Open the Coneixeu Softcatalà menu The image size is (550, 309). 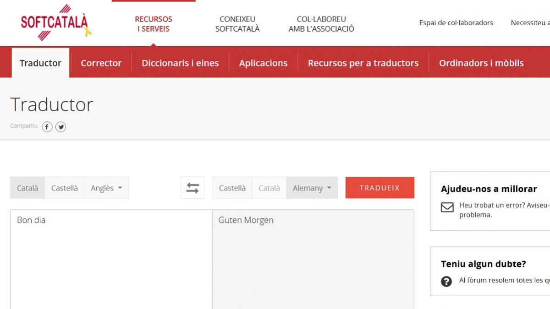click(237, 23)
